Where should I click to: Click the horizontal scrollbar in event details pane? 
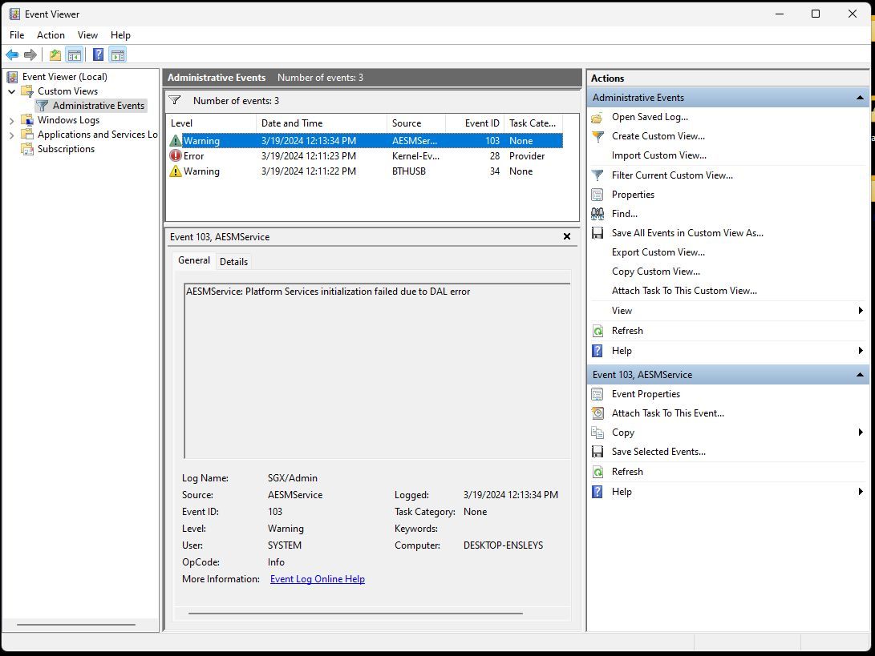(355, 613)
